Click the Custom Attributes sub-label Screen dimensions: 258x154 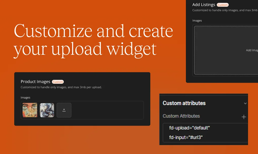181,116
